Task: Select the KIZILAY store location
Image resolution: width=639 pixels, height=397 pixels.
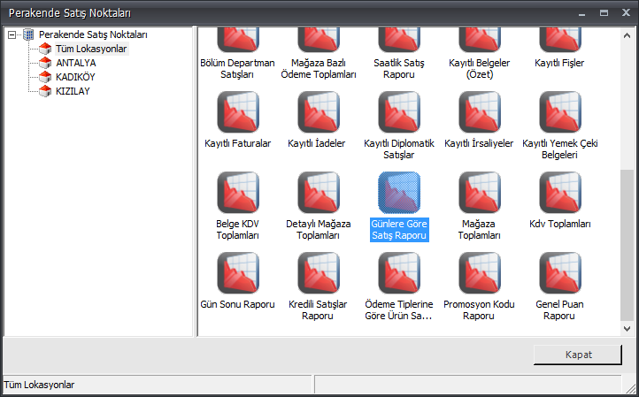Action: [72, 91]
